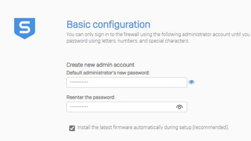Screen dimensions: 251x141
Task: Uncheck automatic firmware installation checkbox
Action: [x=72, y=128]
